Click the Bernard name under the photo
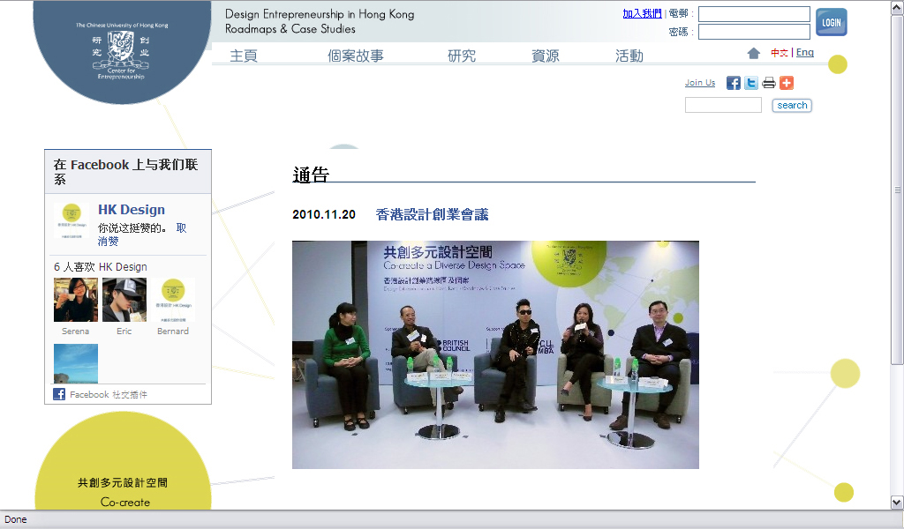This screenshot has width=904, height=529. point(173,331)
